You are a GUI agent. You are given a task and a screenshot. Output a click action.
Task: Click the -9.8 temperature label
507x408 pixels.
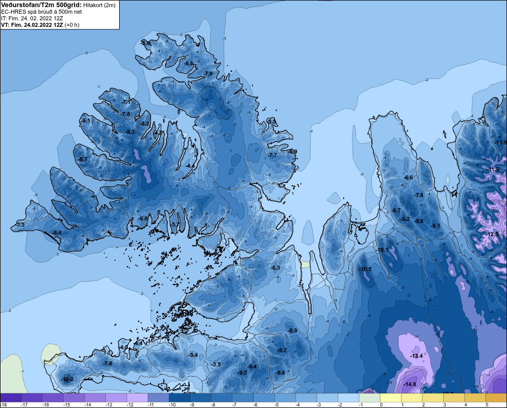tap(419, 221)
